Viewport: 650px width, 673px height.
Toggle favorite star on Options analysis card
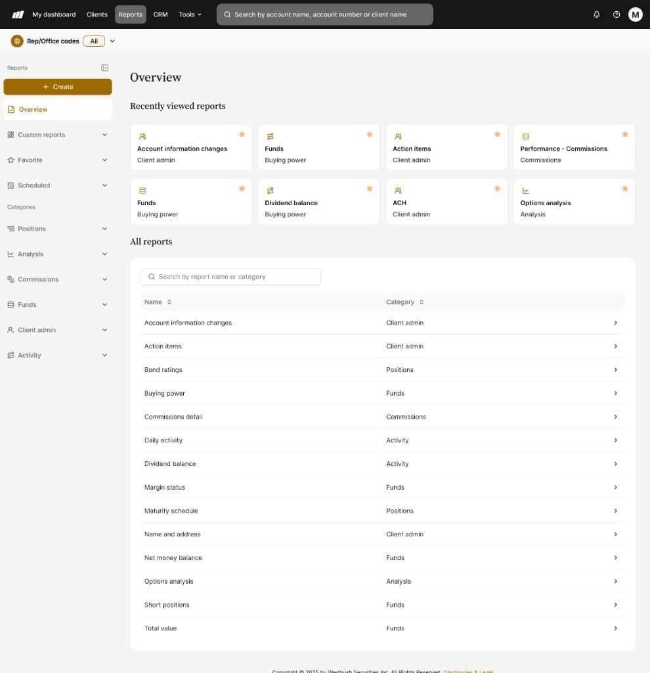point(625,189)
